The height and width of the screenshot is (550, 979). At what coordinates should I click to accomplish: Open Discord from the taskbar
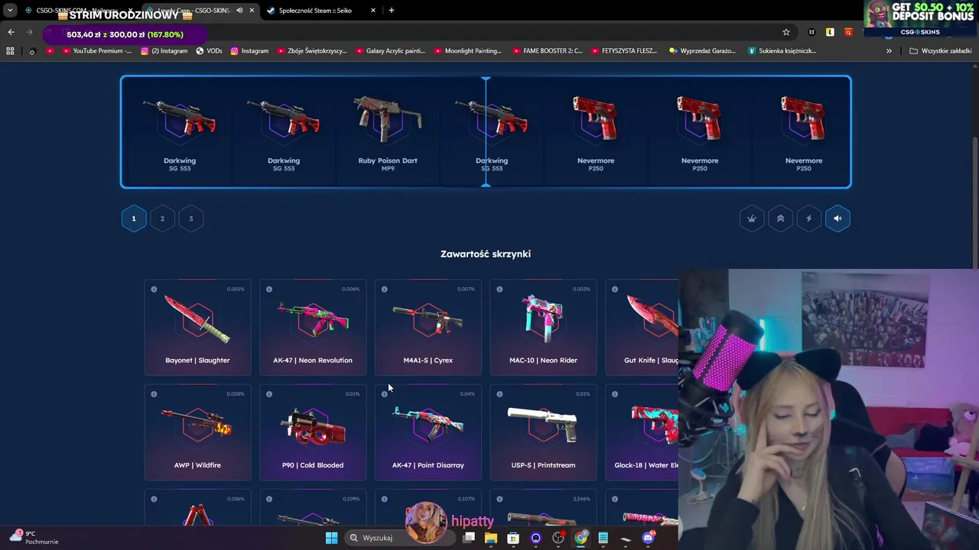(649, 538)
